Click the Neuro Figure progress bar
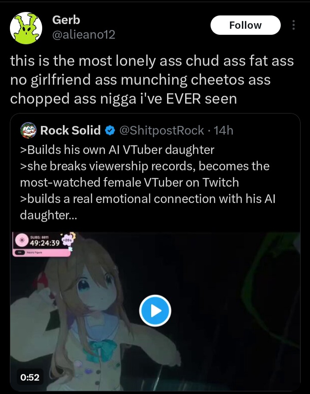The image size is (310, 394). [x=41, y=252]
